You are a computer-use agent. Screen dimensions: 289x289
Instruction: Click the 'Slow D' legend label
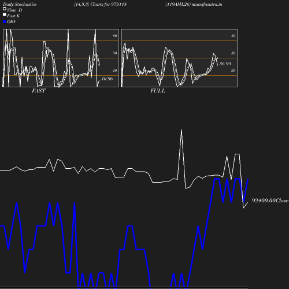14,10
